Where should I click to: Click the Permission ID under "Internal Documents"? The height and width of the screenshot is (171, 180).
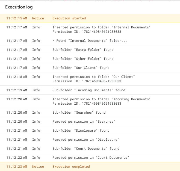(87, 32)
